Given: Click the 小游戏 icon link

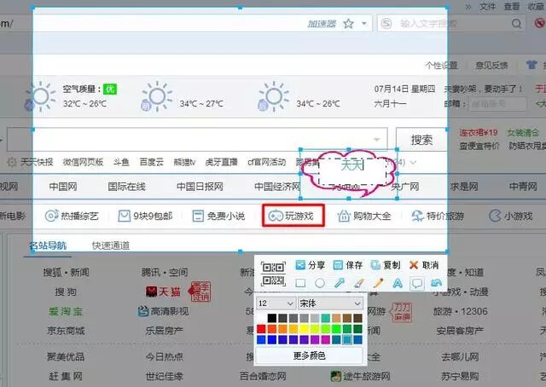Looking at the screenshot, I should 510,217.
